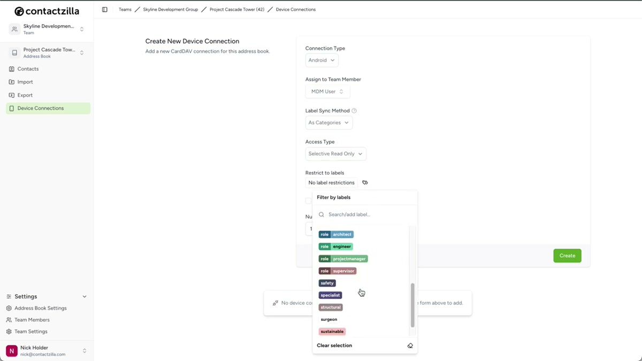This screenshot has height=361, width=642.
Task: Click the Label Sync Method help icon
Action: [354, 110]
